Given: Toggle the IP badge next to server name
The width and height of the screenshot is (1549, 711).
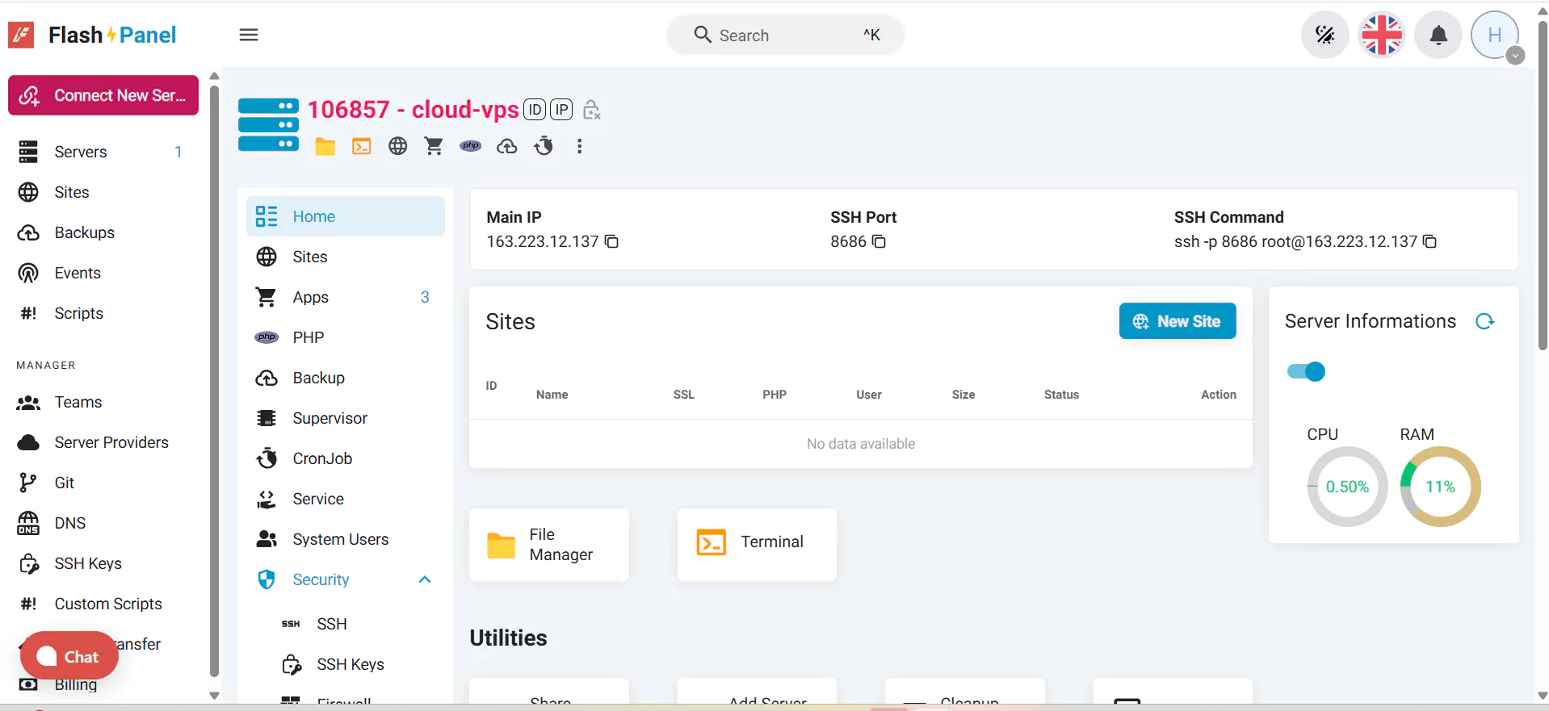Looking at the screenshot, I should click(x=561, y=110).
